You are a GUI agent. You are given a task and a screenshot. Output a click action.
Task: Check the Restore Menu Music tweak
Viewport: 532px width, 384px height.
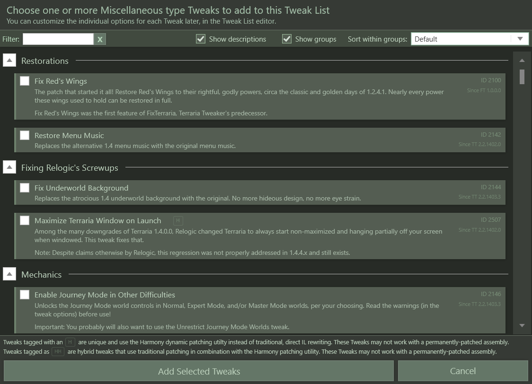coord(25,135)
